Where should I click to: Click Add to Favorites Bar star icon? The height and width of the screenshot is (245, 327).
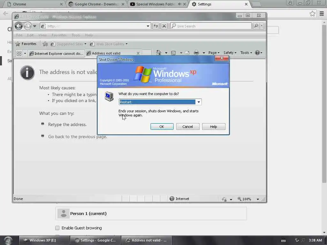45,44
